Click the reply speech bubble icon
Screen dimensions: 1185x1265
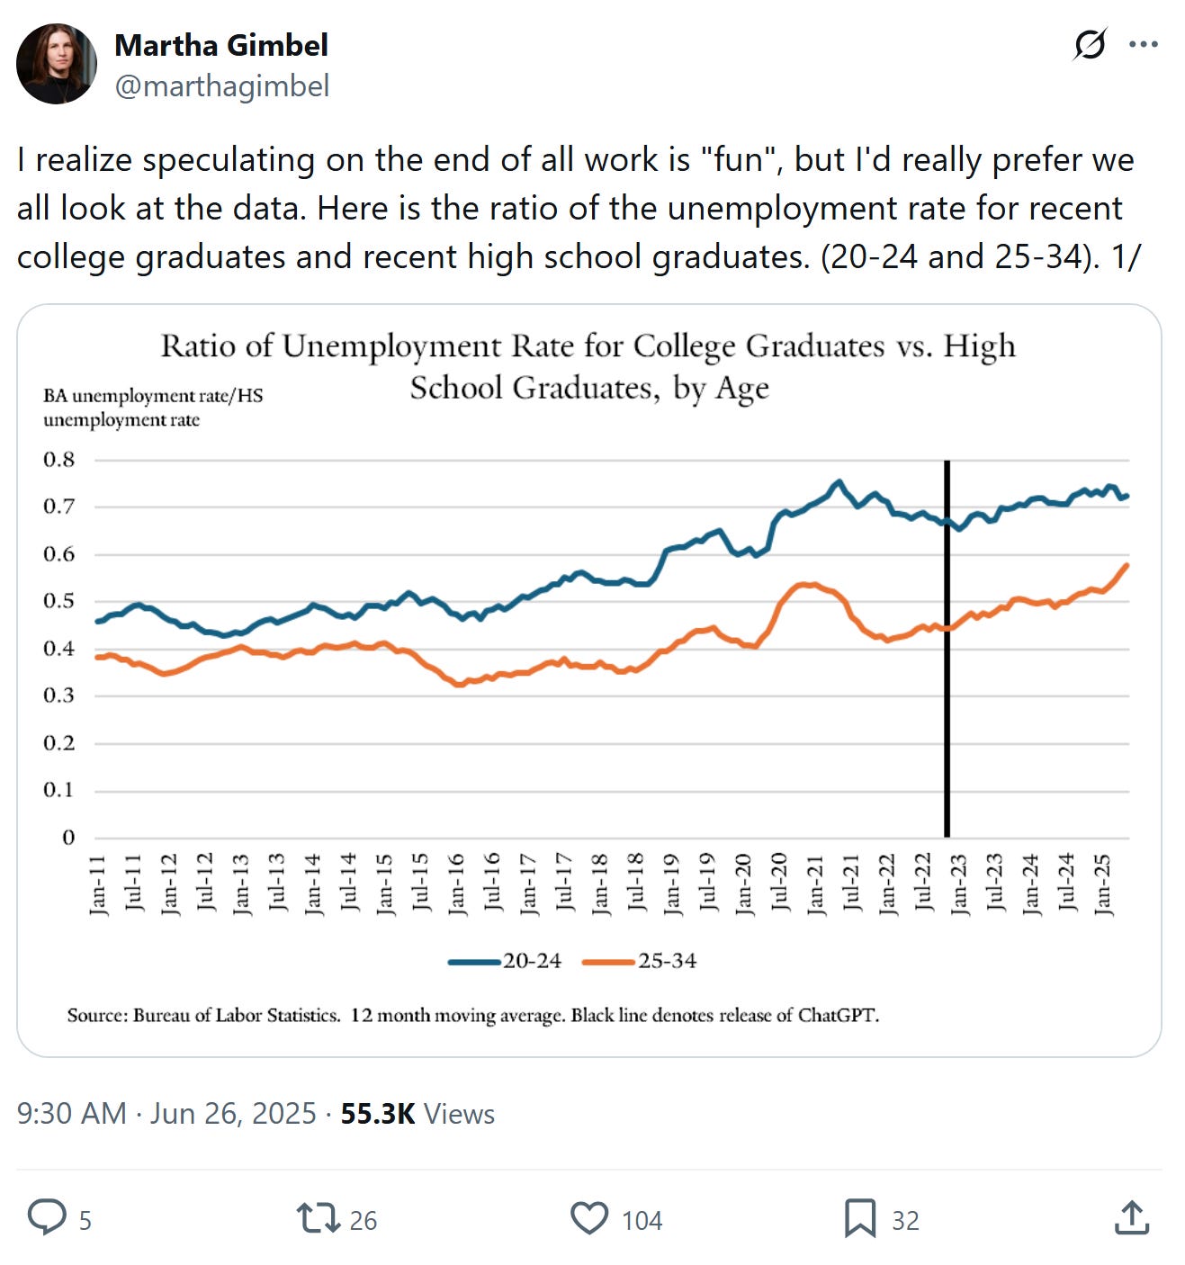click(47, 1217)
